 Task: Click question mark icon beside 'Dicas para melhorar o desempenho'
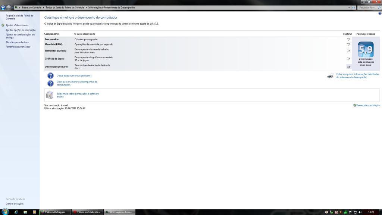tap(50, 83)
